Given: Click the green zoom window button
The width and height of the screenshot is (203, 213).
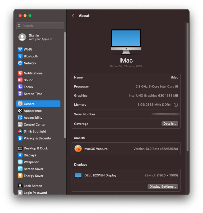Looking at the screenshot, I should [30, 16].
